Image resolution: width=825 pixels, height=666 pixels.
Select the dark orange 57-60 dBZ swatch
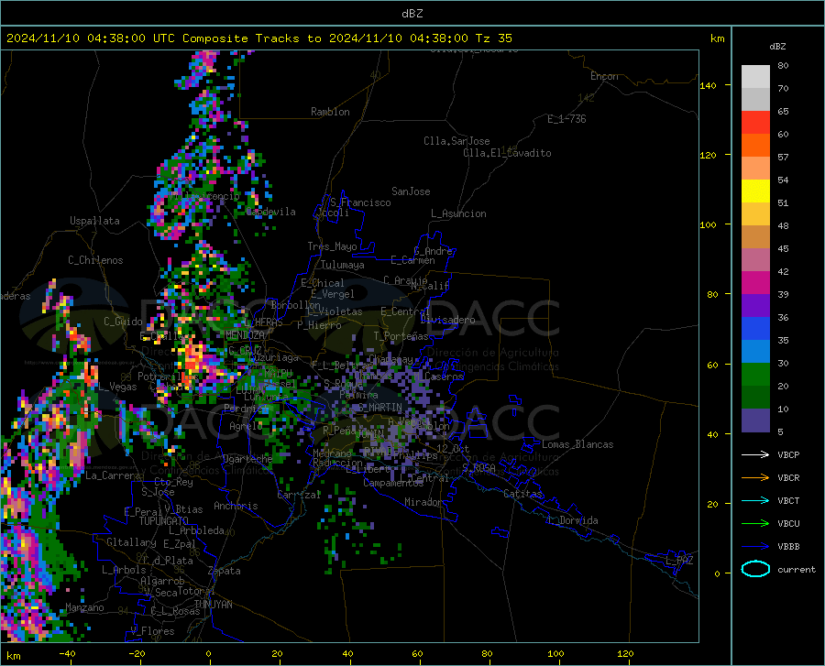pos(755,146)
